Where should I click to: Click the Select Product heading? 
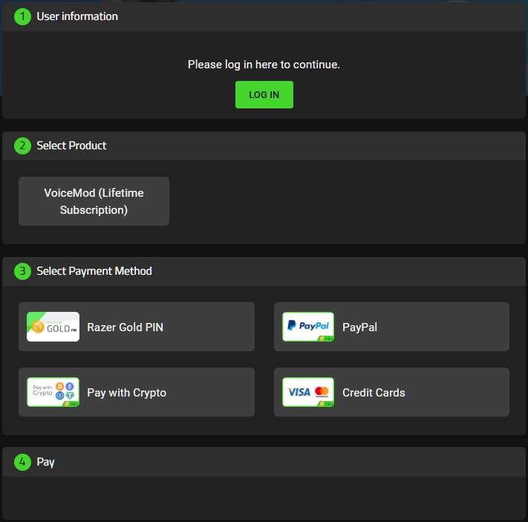[72, 146]
